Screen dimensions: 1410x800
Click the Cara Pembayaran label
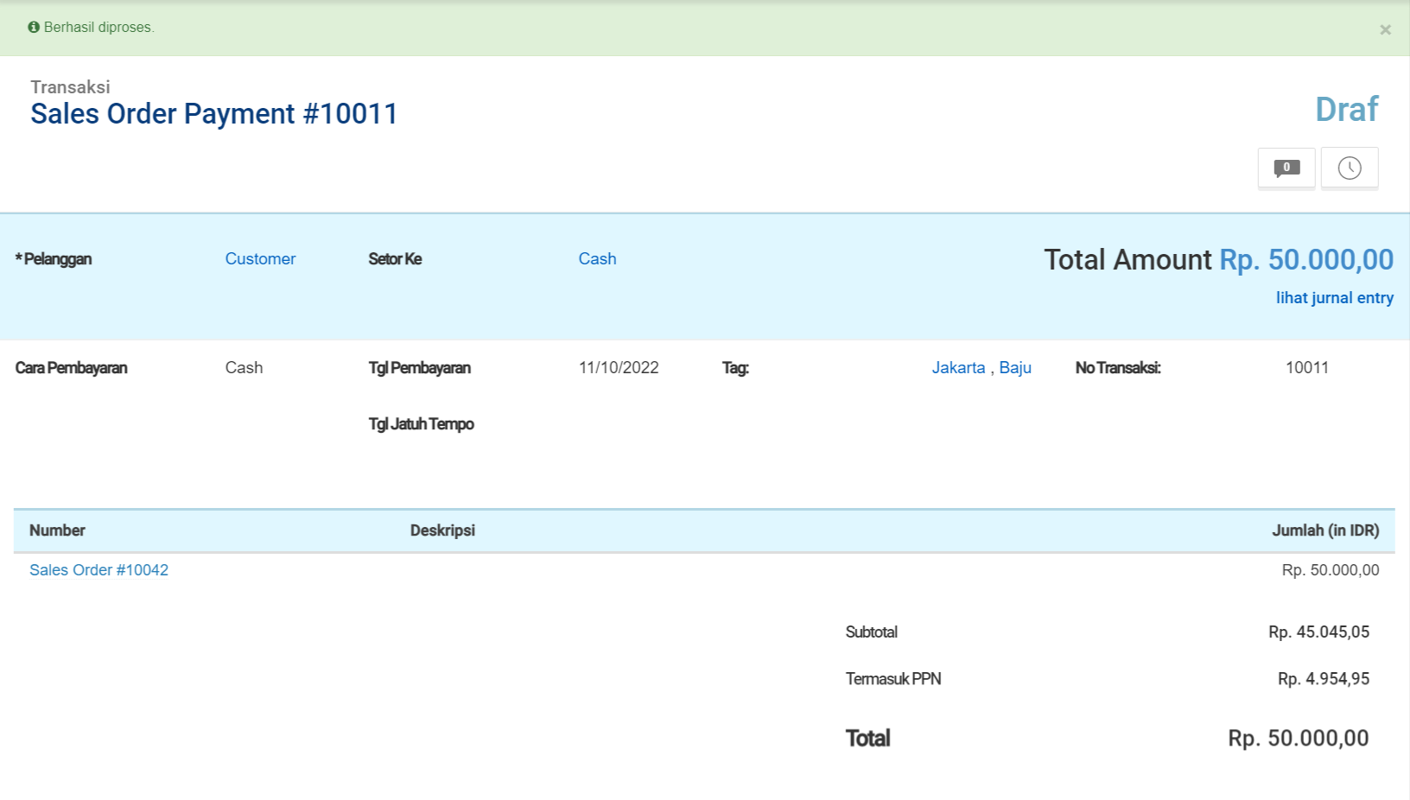tap(72, 367)
